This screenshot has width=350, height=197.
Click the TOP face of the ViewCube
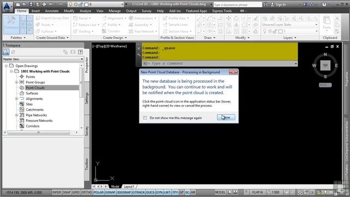tap(325, 66)
